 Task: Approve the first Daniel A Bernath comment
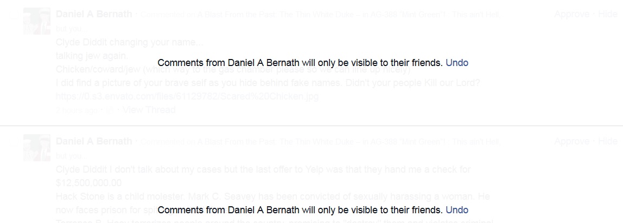point(572,14)
